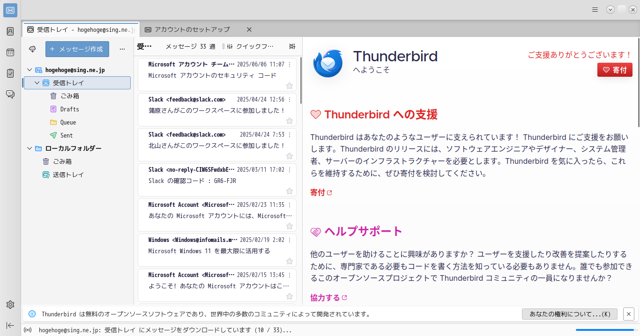Open the Calendar space

[10, 52]
